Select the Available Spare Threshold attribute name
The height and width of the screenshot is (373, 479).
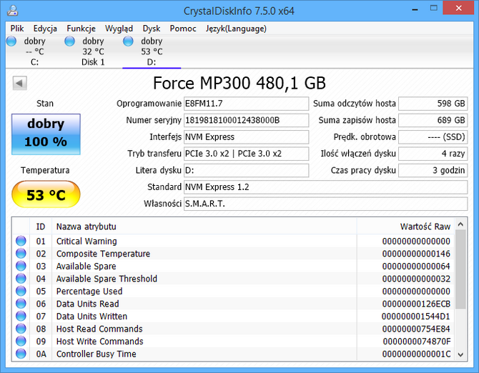(x=107, y=279)
